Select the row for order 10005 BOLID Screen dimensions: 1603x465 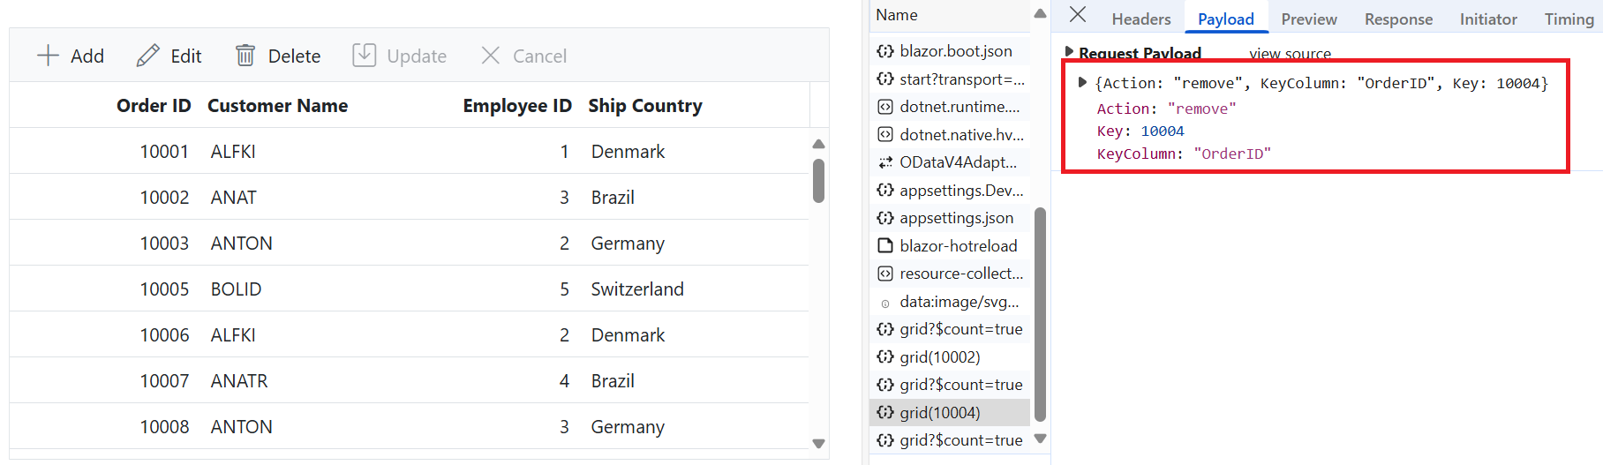point(409,289)
